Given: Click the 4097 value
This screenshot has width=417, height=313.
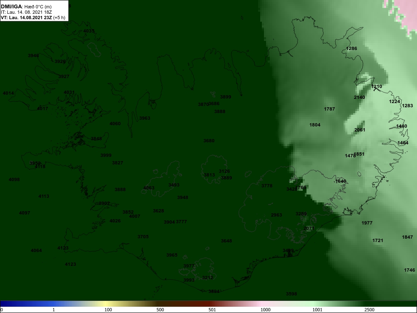Looking at the screenshot, I should click(x=25, y=213).
